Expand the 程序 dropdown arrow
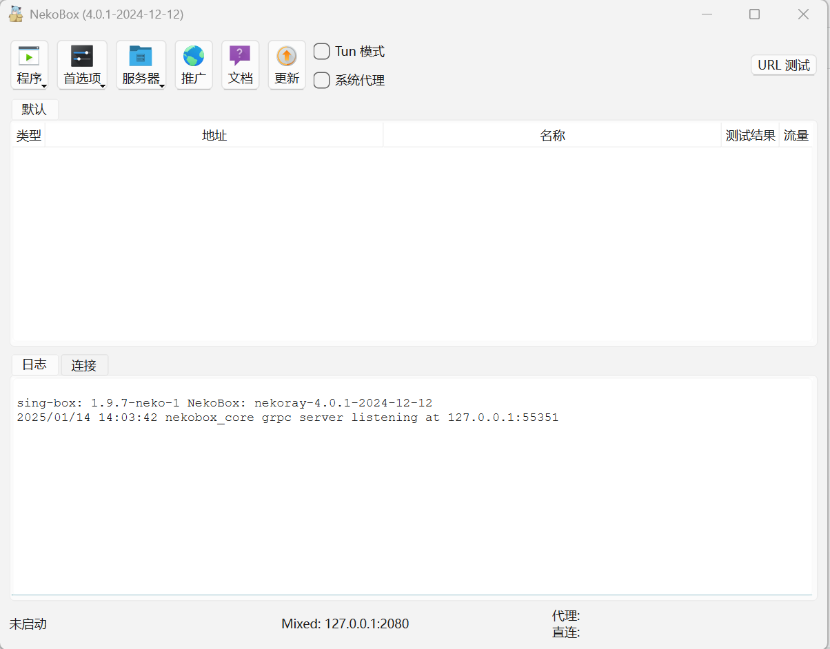Viewport: 830px width, 649px height. 44,85
